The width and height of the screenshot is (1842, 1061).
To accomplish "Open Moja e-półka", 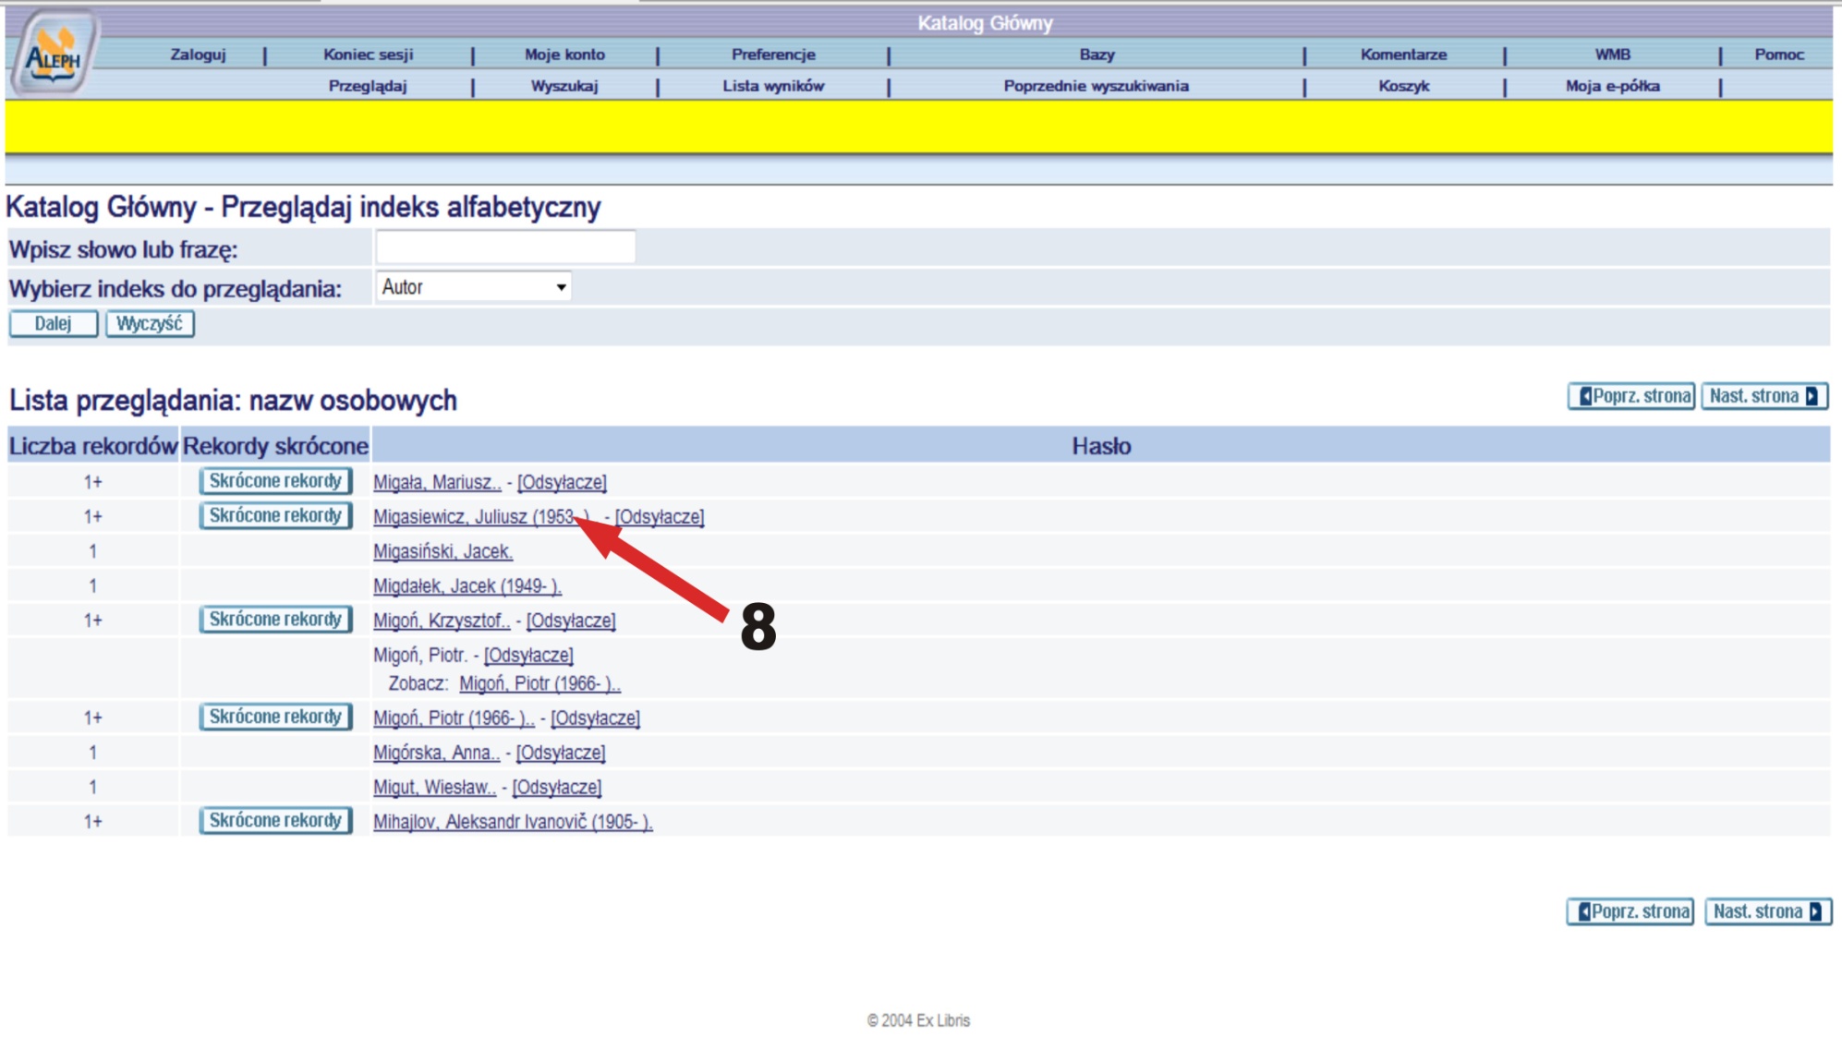I will point(1613,86).
